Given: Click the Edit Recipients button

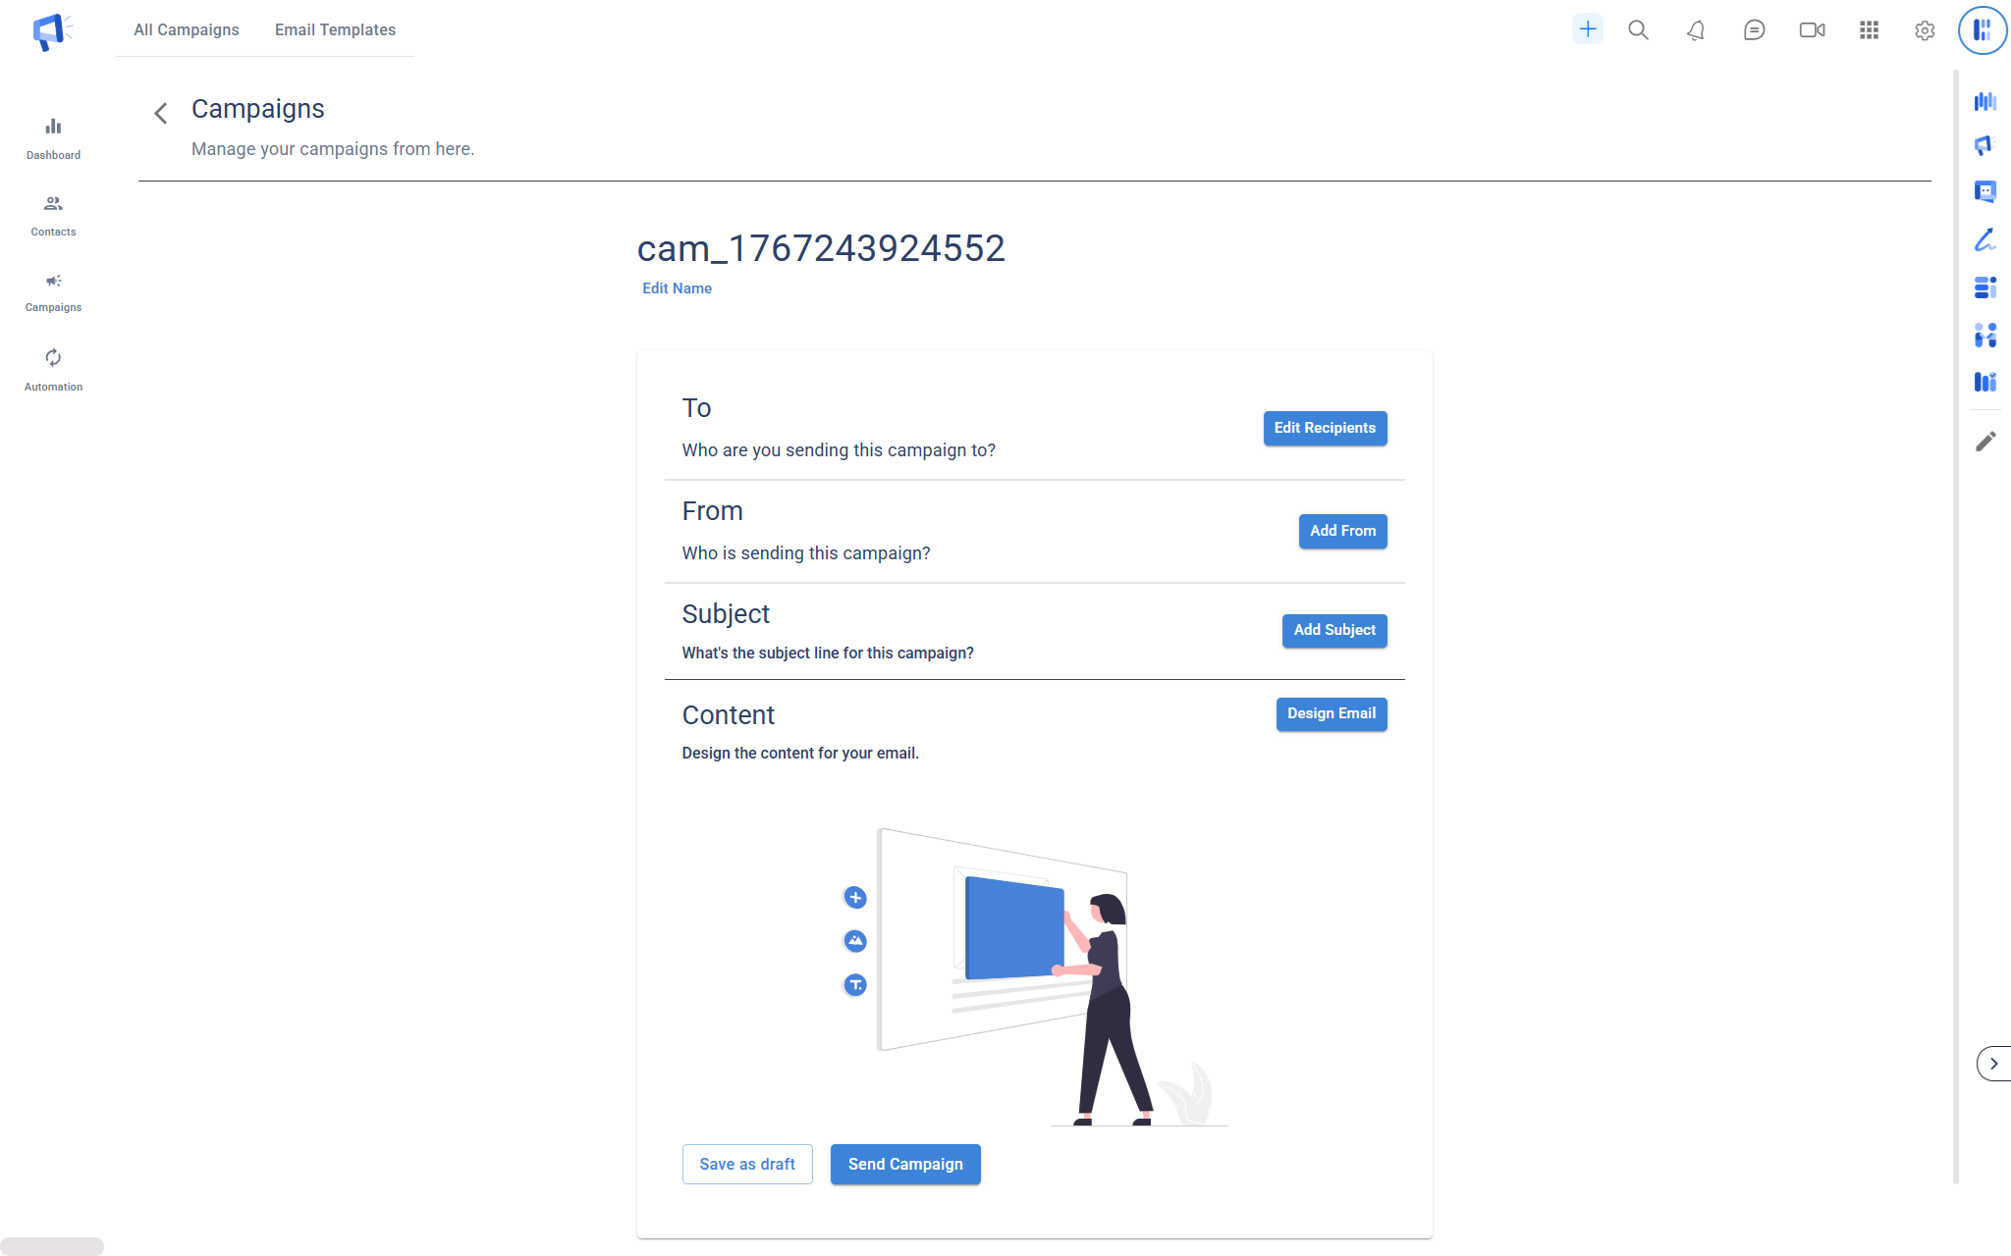Looking at the screenshot, I should (x=1325, y=428).
